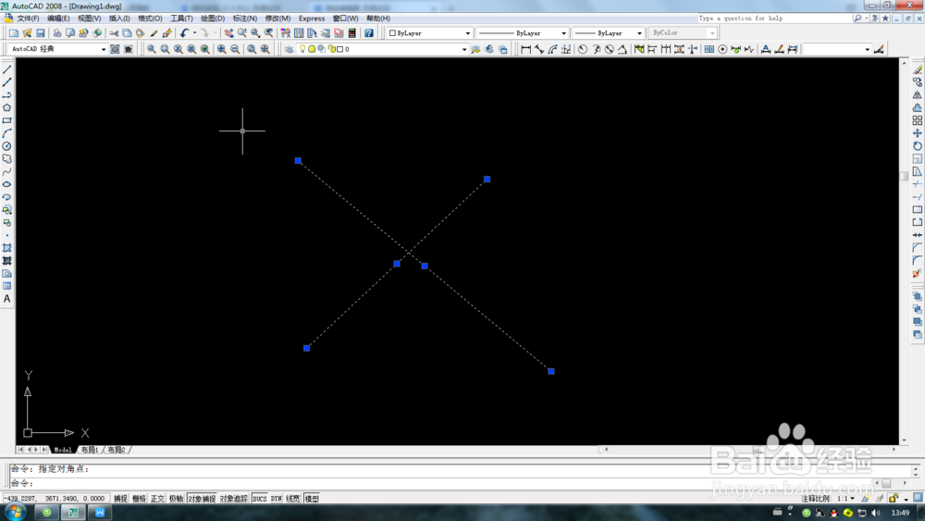
Task: Select the Mirror tool in right toolbar
Action: point(918,95)
